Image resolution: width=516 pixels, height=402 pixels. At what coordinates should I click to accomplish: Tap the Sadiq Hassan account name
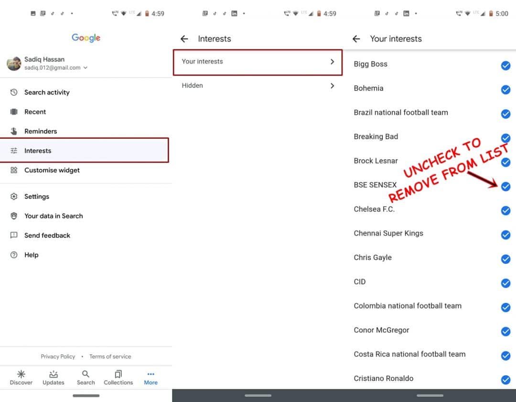pyautogui.click(x=44, y=59)
